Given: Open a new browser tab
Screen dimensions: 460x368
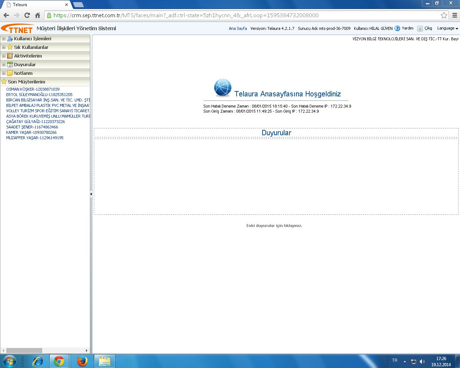Looking at the screenshot, I should (78, 5).
